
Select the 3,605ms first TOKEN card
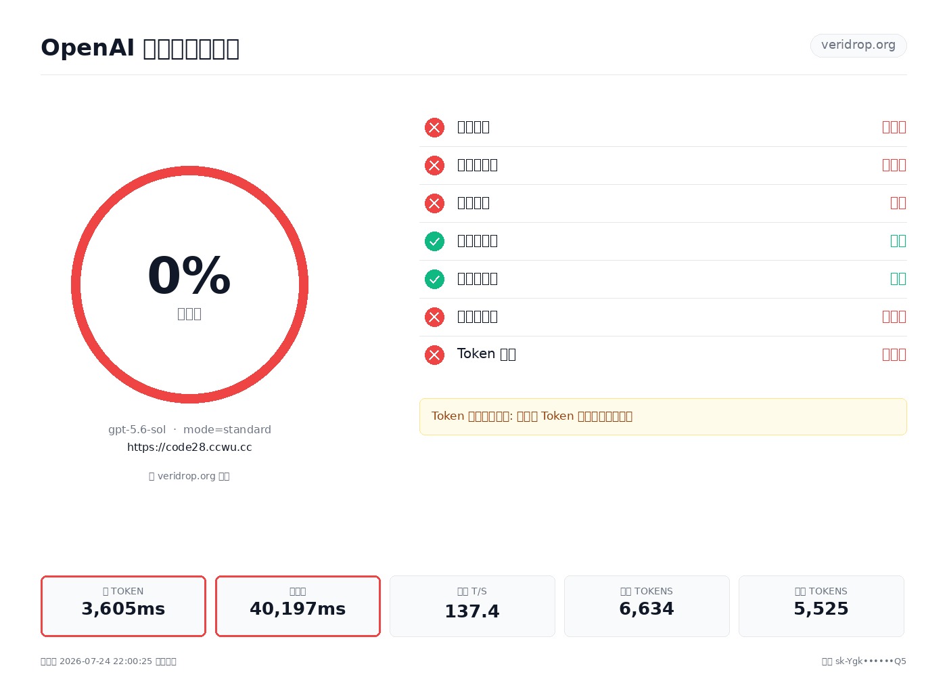click(x=123, y=606)
